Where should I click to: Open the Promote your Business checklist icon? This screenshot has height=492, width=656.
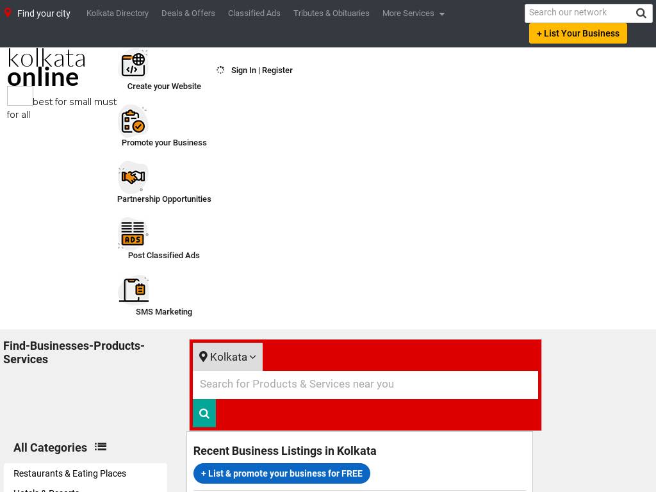click(133, 120)
